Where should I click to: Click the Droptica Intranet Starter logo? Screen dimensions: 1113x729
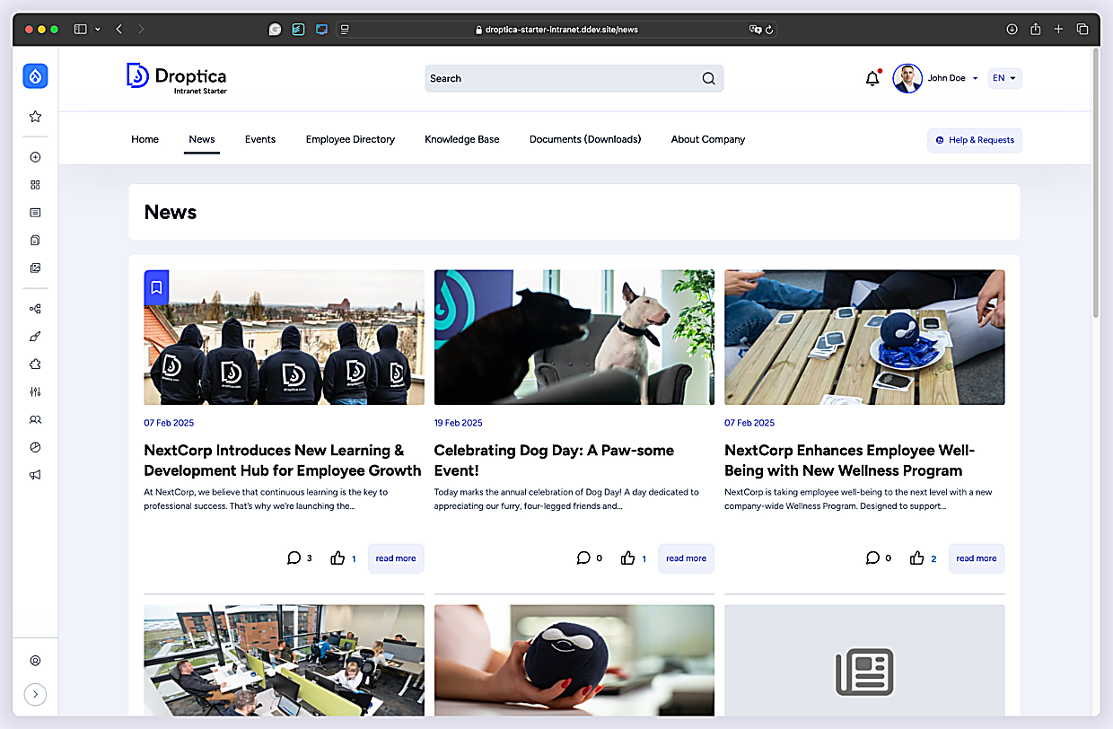tap(177, 78)
